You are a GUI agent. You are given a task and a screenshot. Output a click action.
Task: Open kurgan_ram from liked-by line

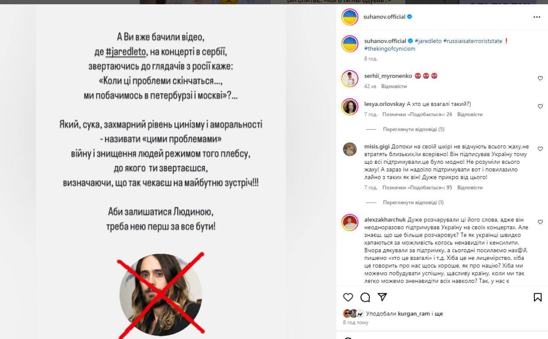point(414,313)
